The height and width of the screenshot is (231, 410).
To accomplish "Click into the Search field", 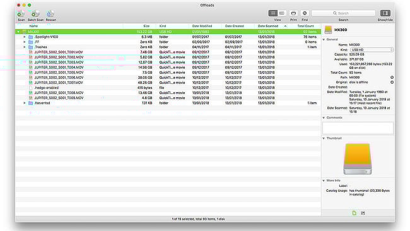I will click(343, 13).
